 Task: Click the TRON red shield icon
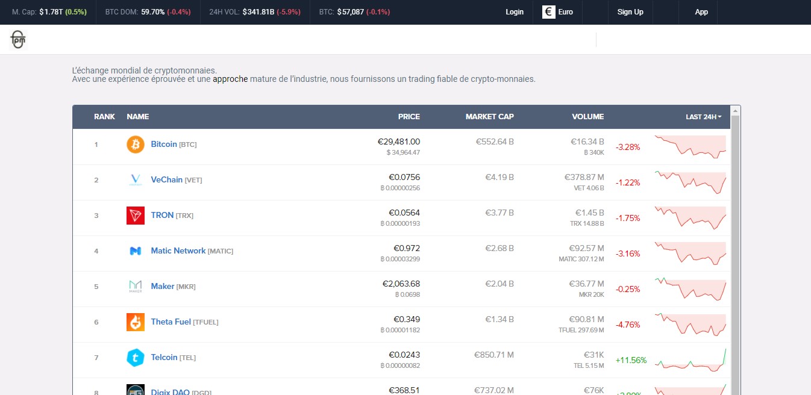pos(135,215)
